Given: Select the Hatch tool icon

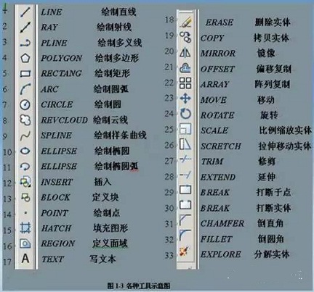Looking at the screenshot, I should point(25,228).
